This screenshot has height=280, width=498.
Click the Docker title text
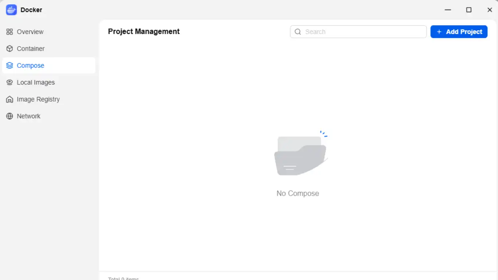(x=31, y=10)
